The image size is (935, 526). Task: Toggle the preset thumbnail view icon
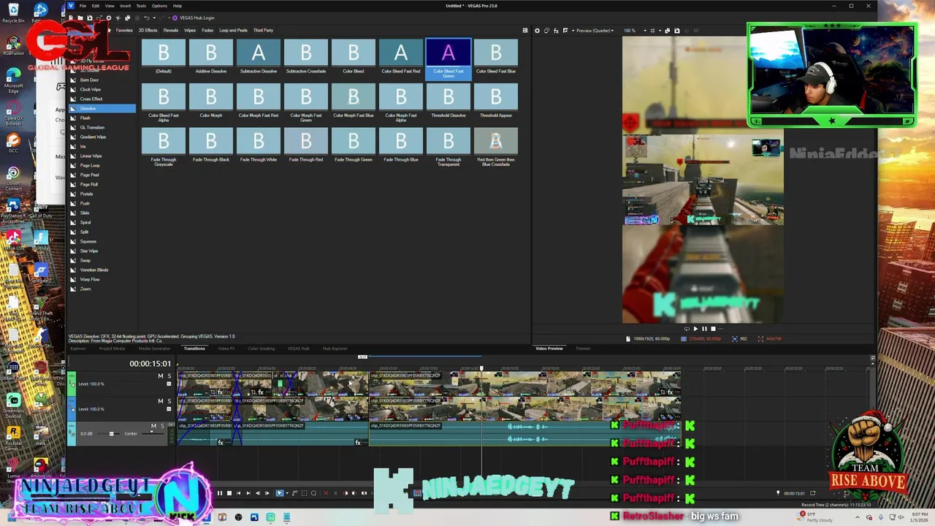click(x=524, y=31)
